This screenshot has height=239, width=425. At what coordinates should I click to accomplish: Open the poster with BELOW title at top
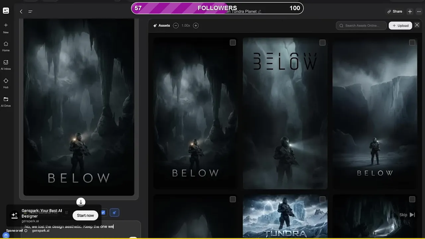pos(285,113)
